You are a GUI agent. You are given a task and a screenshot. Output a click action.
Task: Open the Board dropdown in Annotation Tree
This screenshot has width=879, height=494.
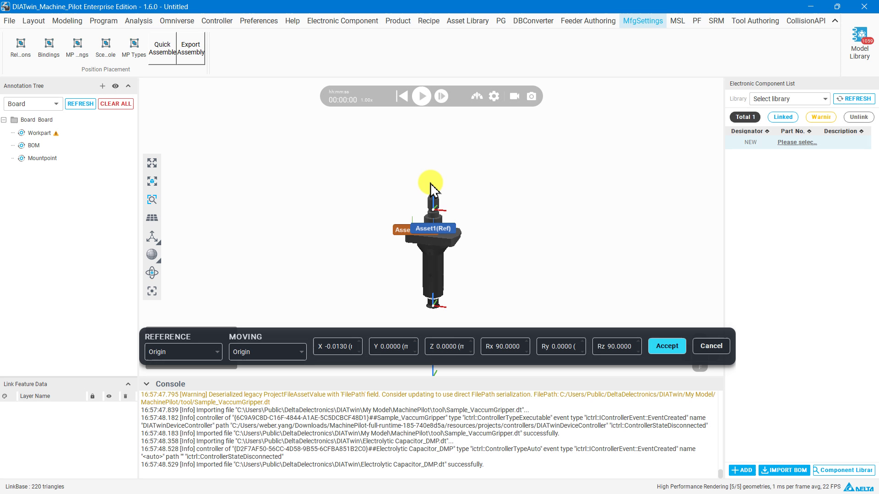click(x=33, y=104)
